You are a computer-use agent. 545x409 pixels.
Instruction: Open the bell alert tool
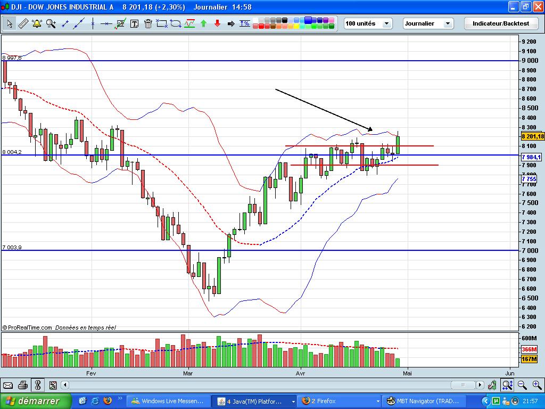(x=37, y=23)
